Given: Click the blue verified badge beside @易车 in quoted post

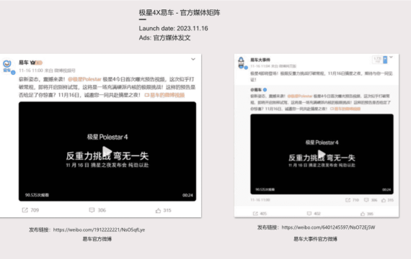Looking at the screenshot, I should [265, 90].
